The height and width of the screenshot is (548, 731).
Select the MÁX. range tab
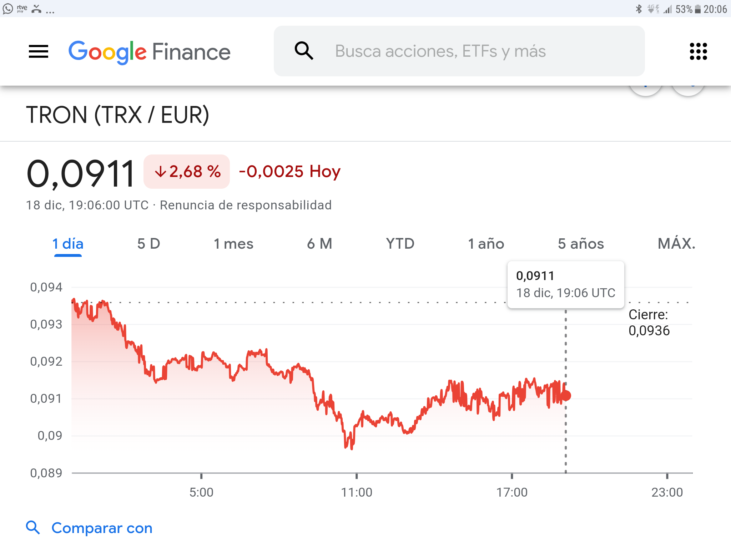click(676, 244)
